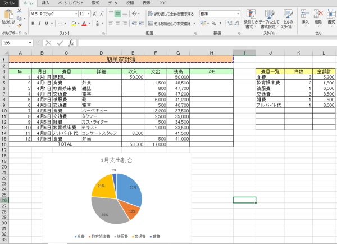Open the number format combo box

[x=220, y=13]
